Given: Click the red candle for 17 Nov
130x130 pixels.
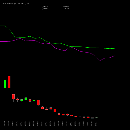Looking at the screenshot, I should click(38, 102).
